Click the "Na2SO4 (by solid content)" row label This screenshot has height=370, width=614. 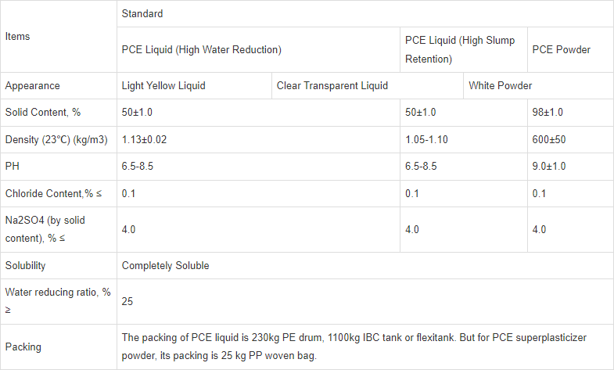tap(45, 229)
